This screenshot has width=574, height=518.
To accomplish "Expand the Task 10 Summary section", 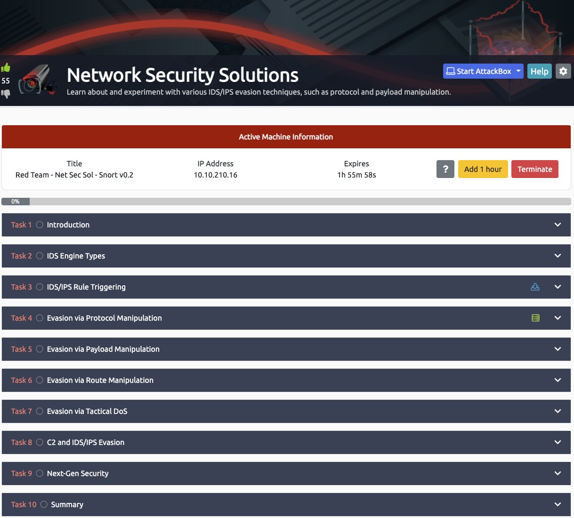I will [x=558, y=504].
